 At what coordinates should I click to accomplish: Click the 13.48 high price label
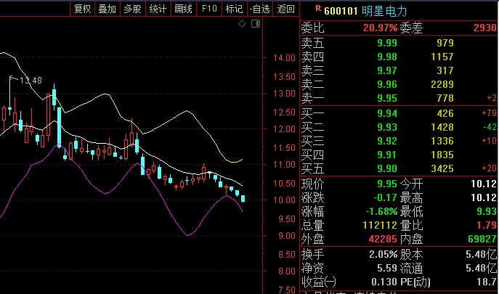31,81
